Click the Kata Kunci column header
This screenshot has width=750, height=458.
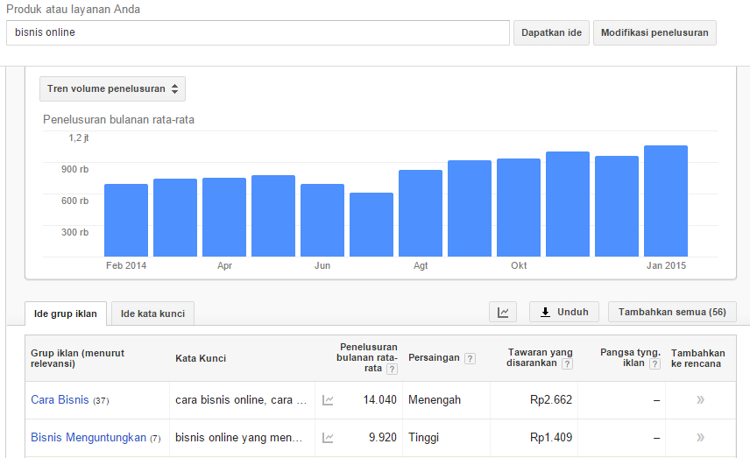[201, 358]
